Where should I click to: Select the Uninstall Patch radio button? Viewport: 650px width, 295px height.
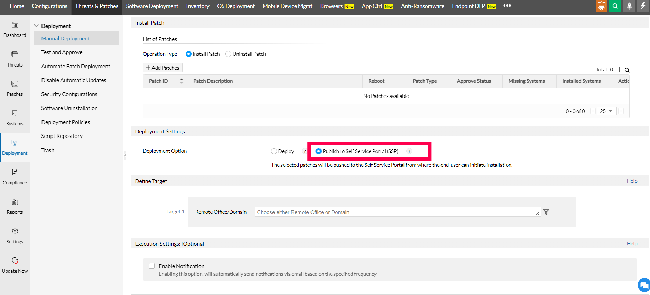tap(228, 54)
